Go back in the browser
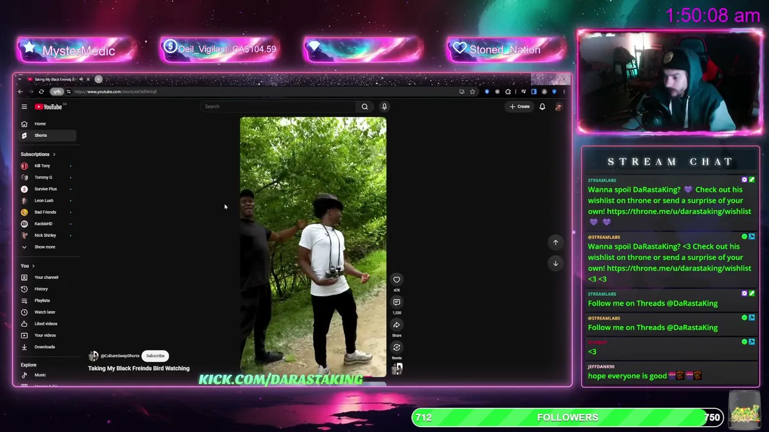Viewport: 769px width, 432px height. tap(20, 92)
